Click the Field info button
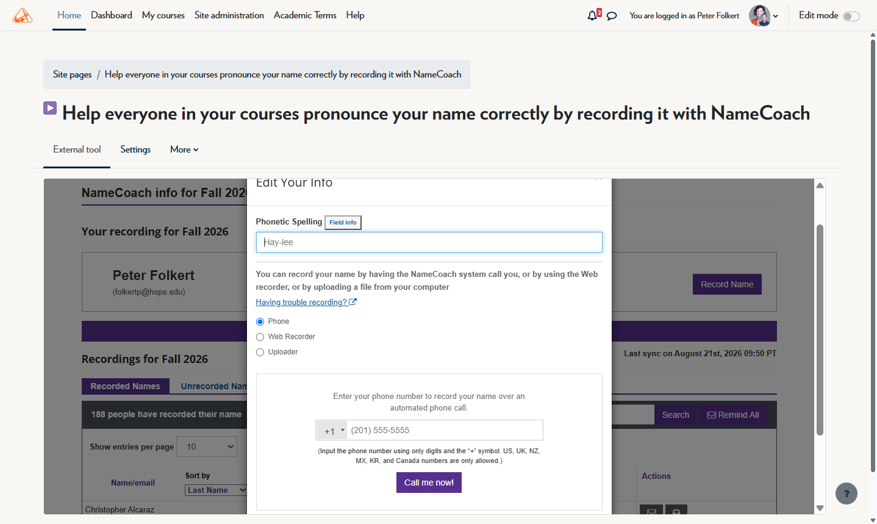The height and width of the screenshot is (524, 877). point(343,223)
